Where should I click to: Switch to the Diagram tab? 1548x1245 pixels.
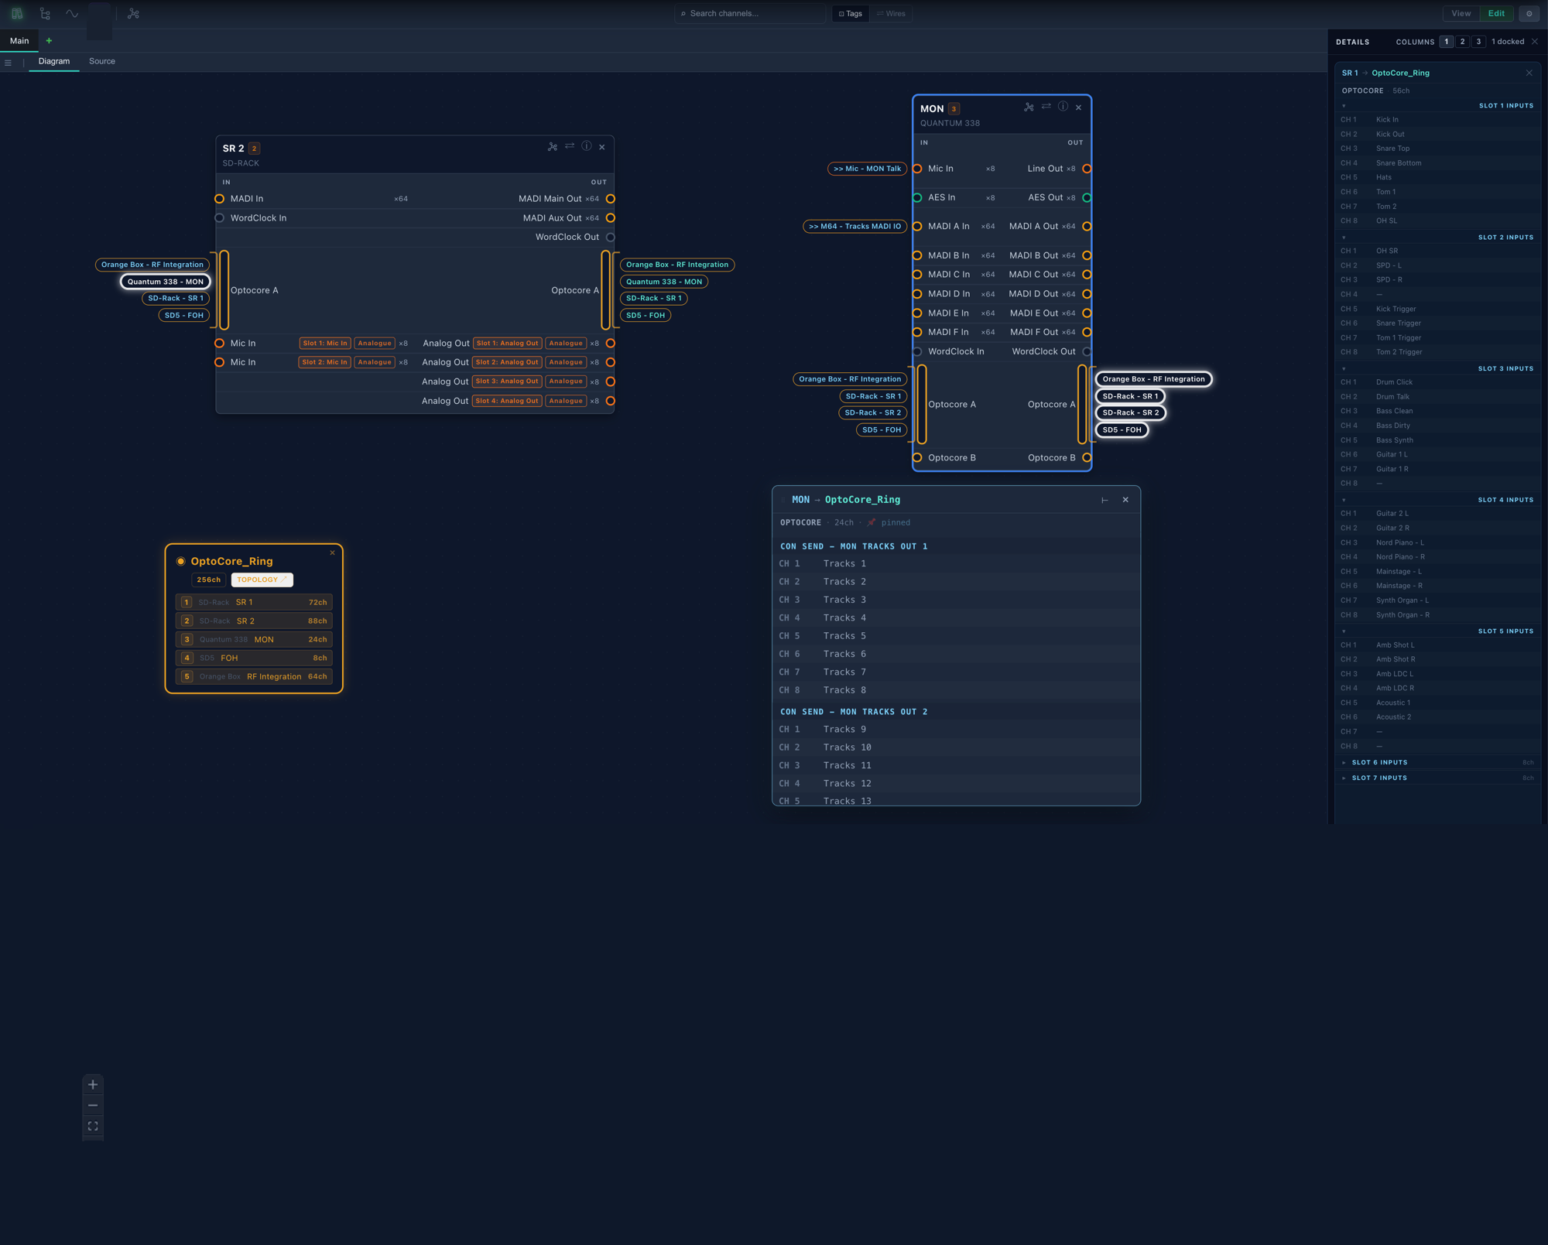(x=54, y=61)
